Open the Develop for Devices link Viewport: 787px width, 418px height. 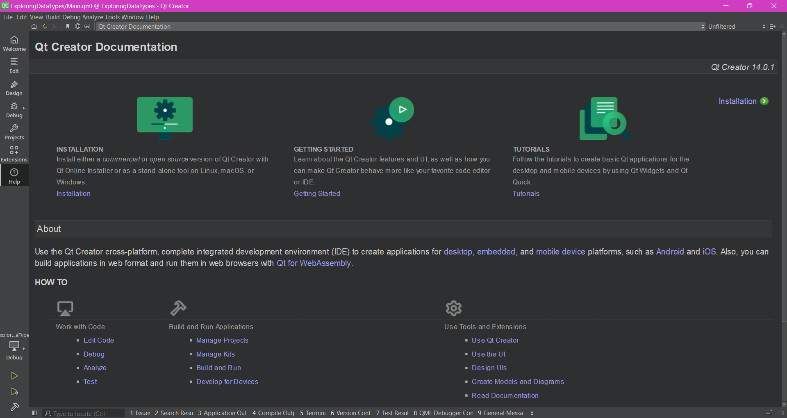pos(227,382)
